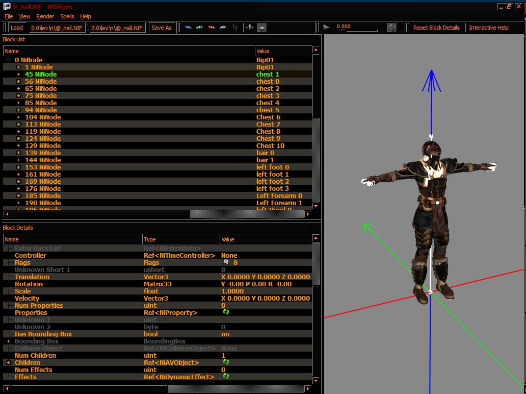The image size is (526, 394).
Task: Click the Scale value 1.0000
Action: 232,291
